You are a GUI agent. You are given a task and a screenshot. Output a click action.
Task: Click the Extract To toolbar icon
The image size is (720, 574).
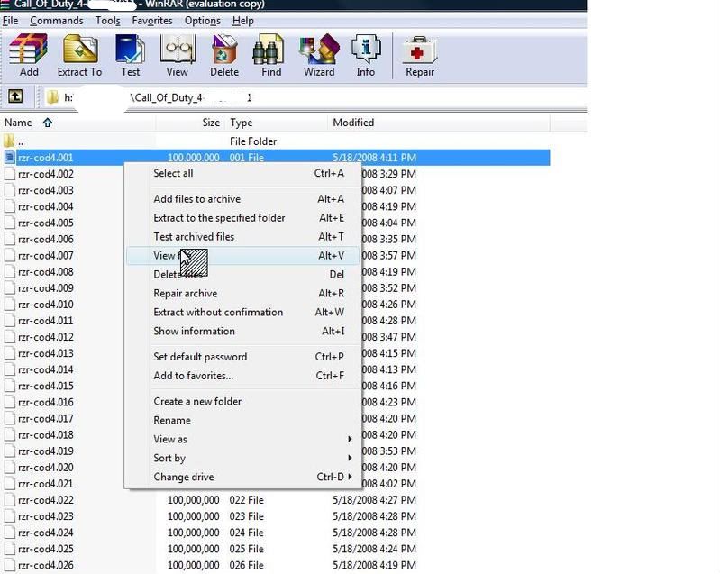pos(79,56)
